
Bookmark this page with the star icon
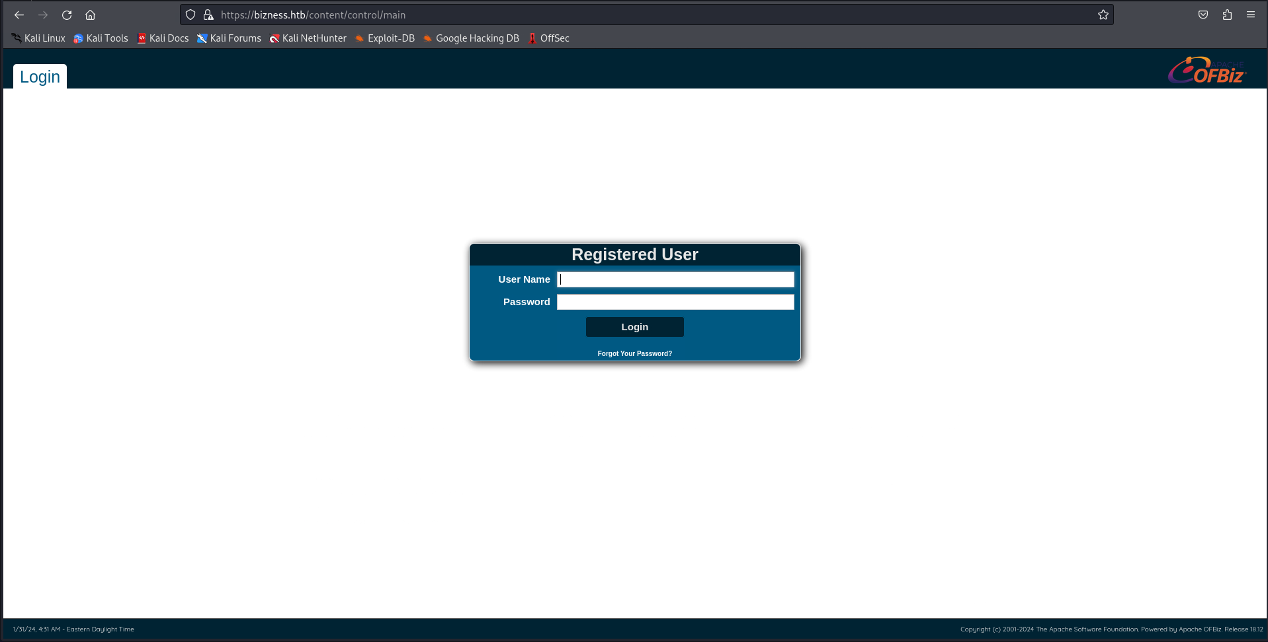click(x=1103, y=15)
